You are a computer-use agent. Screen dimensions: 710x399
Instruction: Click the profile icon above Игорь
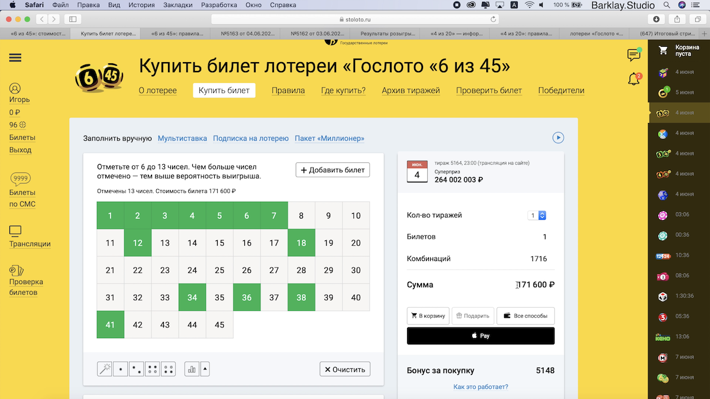point(15,88)
